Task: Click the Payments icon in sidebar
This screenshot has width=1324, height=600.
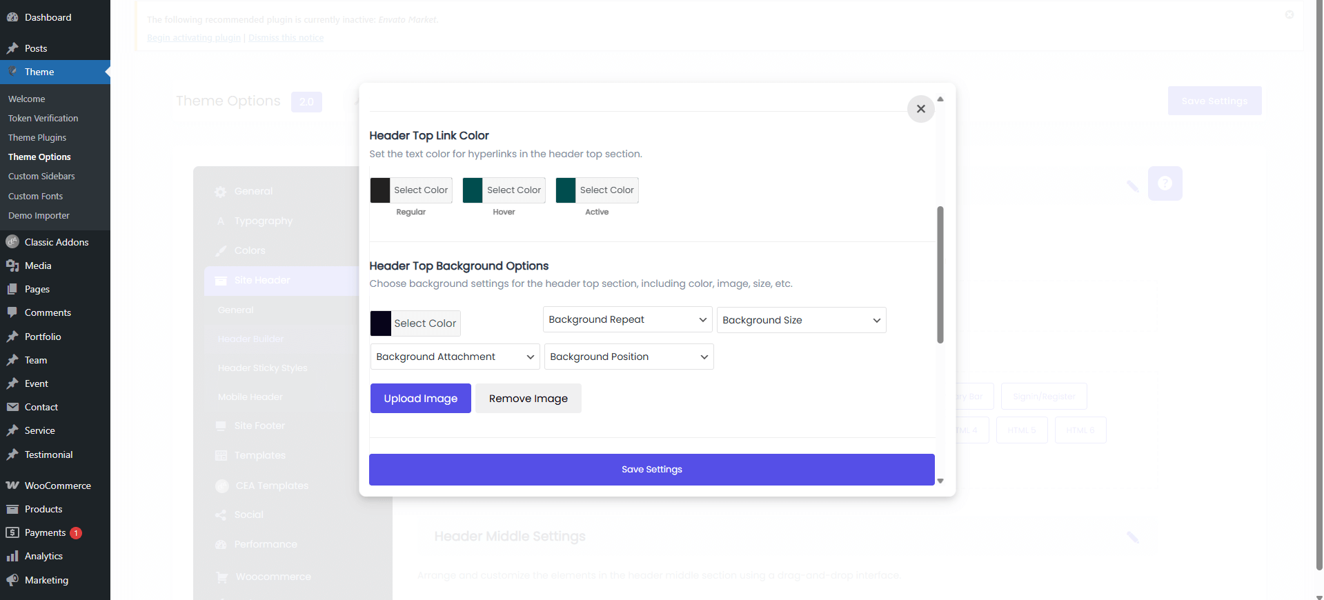Action: pyautogui.click(x=12, y=532)
